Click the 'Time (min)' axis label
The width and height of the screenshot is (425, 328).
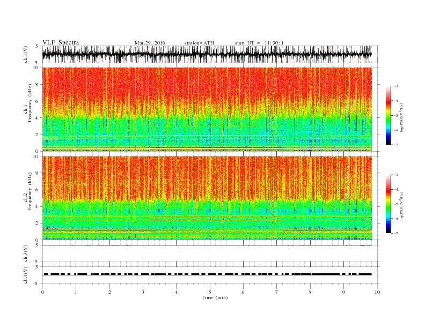215,297
